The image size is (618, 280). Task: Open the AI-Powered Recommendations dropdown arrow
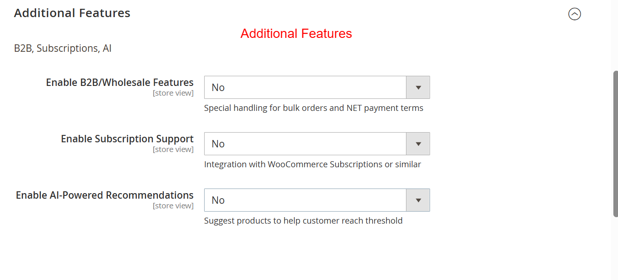pos(418,200)
